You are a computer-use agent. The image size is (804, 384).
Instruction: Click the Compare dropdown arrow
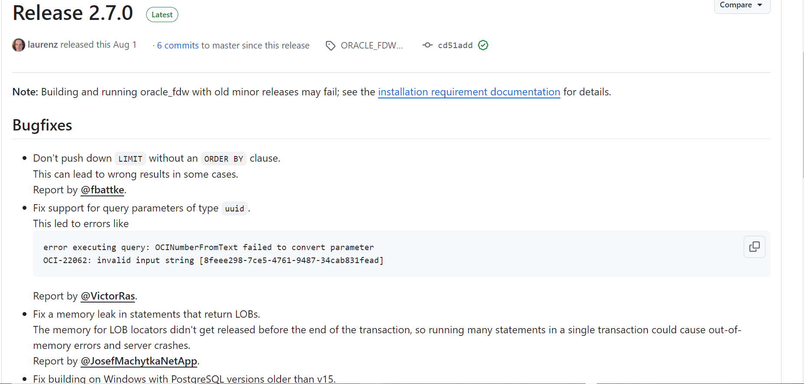click(760, 5)
